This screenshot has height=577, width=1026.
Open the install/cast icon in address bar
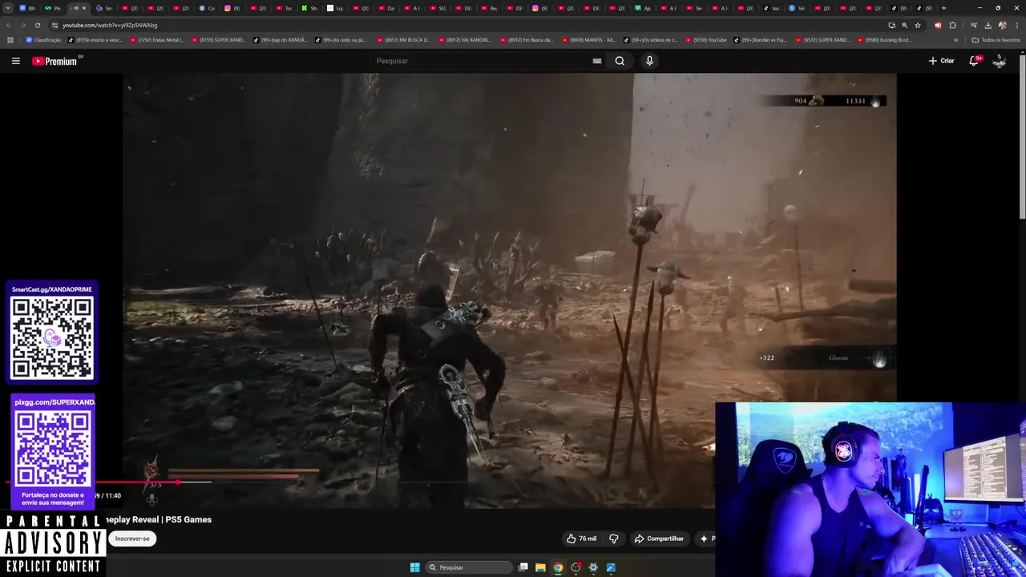click(x=891, y=25)
